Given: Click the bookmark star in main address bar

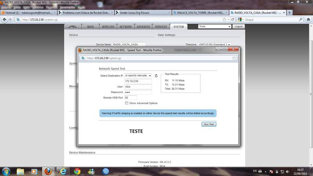Looking at the screenshot, I should [225, 20].
